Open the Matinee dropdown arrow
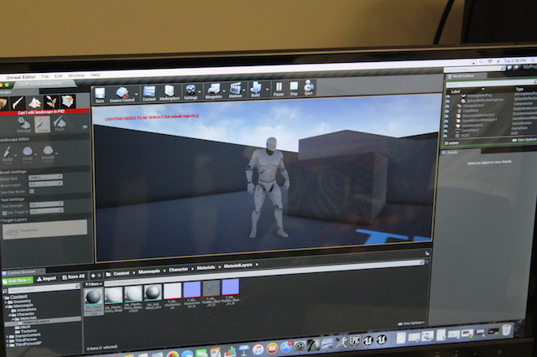The width and height of the screenshot is (537, 357). (244, 90)
